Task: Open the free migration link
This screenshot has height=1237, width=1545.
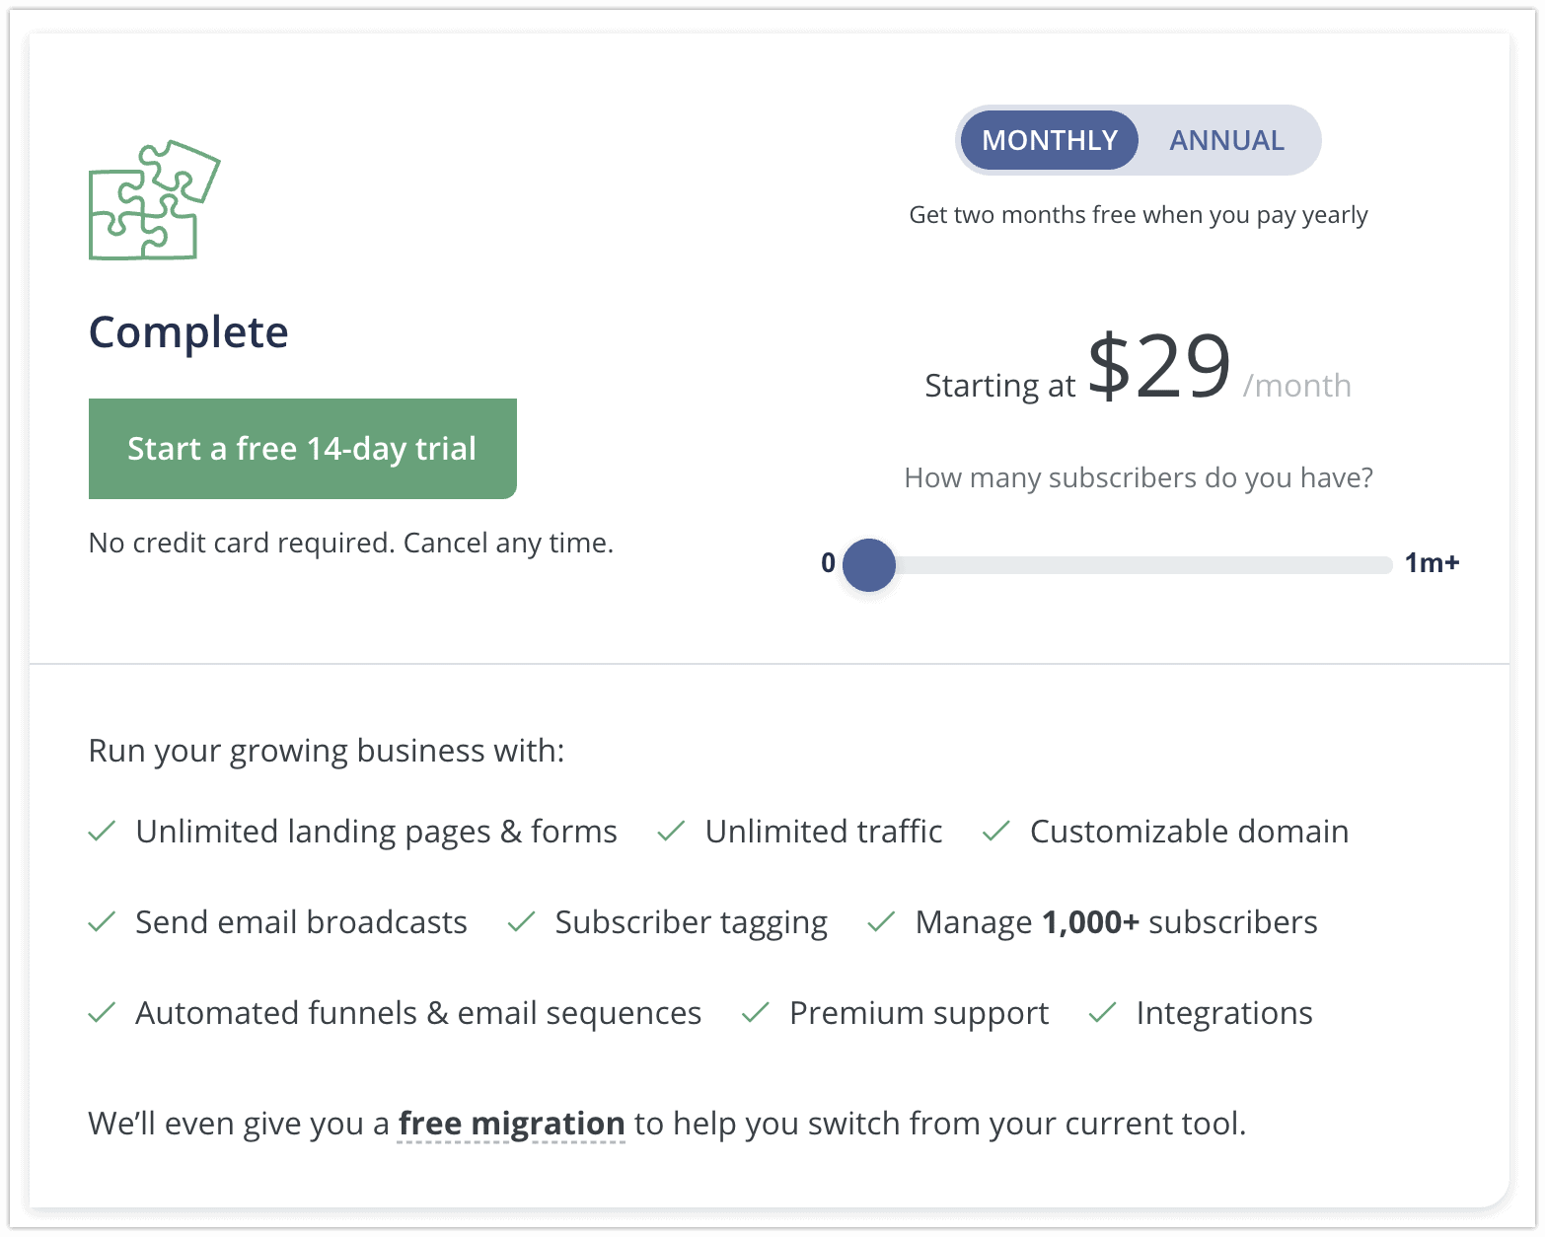Action: (511, 1124)
